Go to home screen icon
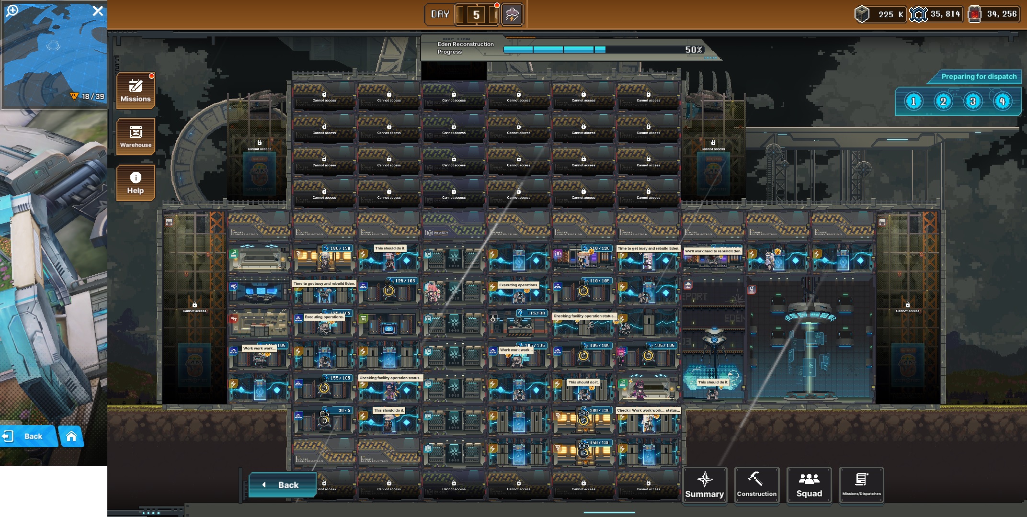This screenshot has width=1027, height=517. coord(71,436)
